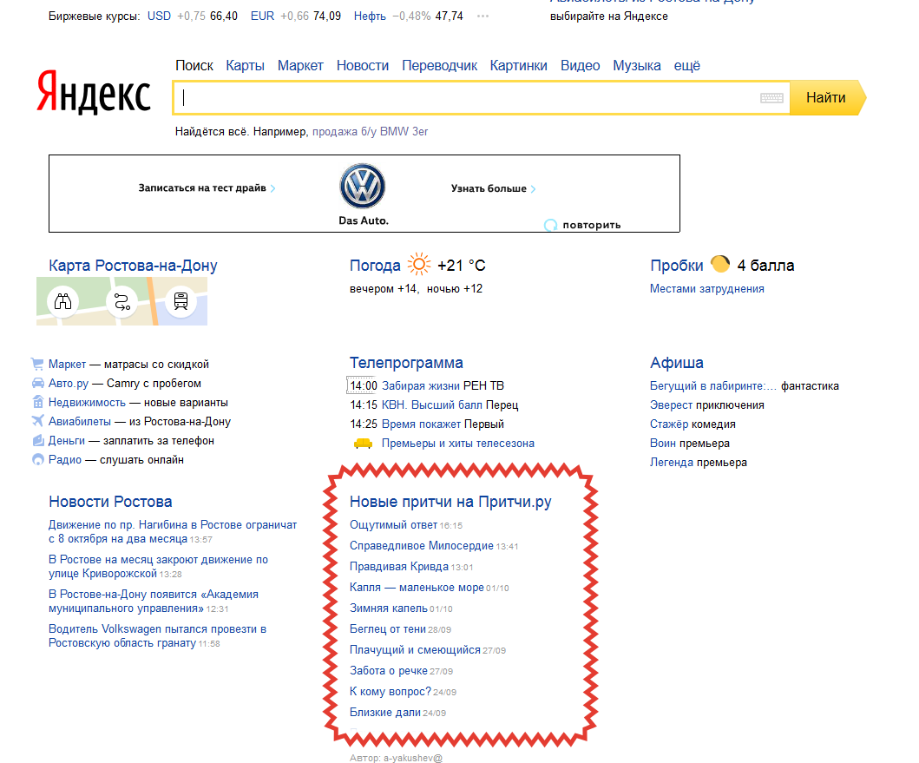Image resolution: width=919 pixels, height=763 pixels.
Task: Expand the «ещё» services menu
Action: pyautogui.click(x=687, y=66)
